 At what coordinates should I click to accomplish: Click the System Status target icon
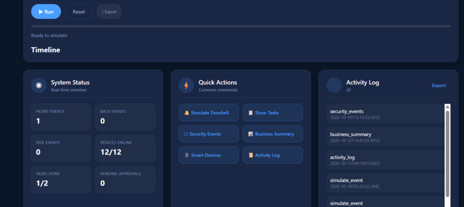pyautogui.click(x=39, y=86)
